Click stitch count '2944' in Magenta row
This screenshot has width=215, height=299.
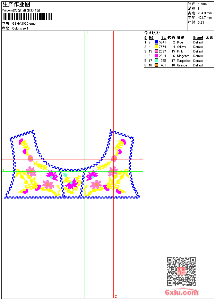click(x=163, y=56)
